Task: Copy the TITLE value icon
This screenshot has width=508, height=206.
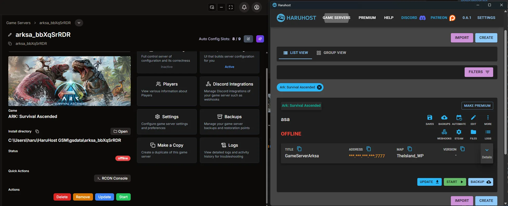Action: coord(299,149)
